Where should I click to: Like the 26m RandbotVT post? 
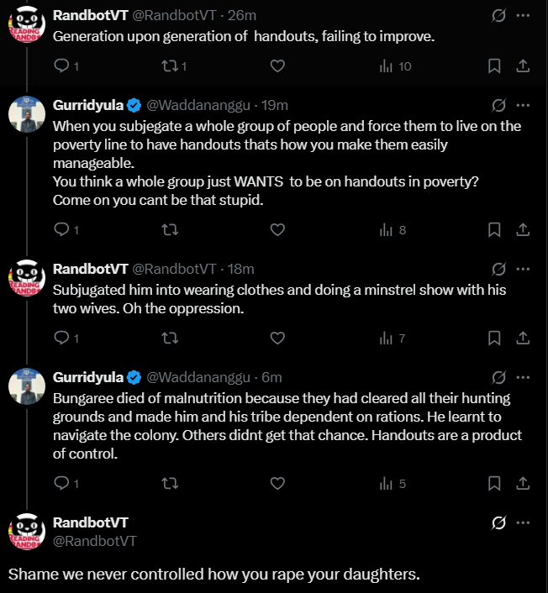click(x=278, y=66)
